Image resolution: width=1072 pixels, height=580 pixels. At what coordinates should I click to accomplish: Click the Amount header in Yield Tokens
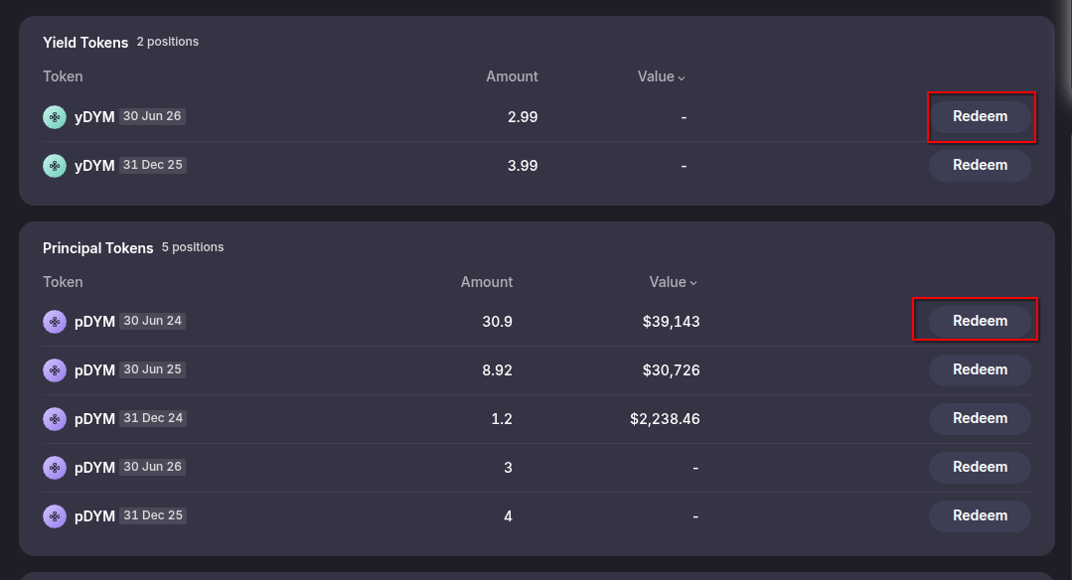512,76
